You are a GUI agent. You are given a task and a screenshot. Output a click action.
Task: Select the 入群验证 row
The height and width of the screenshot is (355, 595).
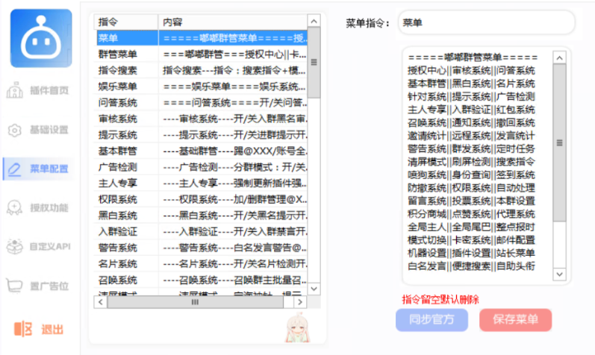[x=201, y=231]
